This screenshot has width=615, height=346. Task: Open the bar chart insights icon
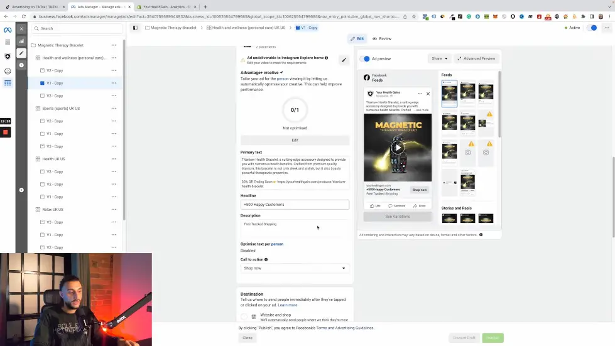point(21,41)
